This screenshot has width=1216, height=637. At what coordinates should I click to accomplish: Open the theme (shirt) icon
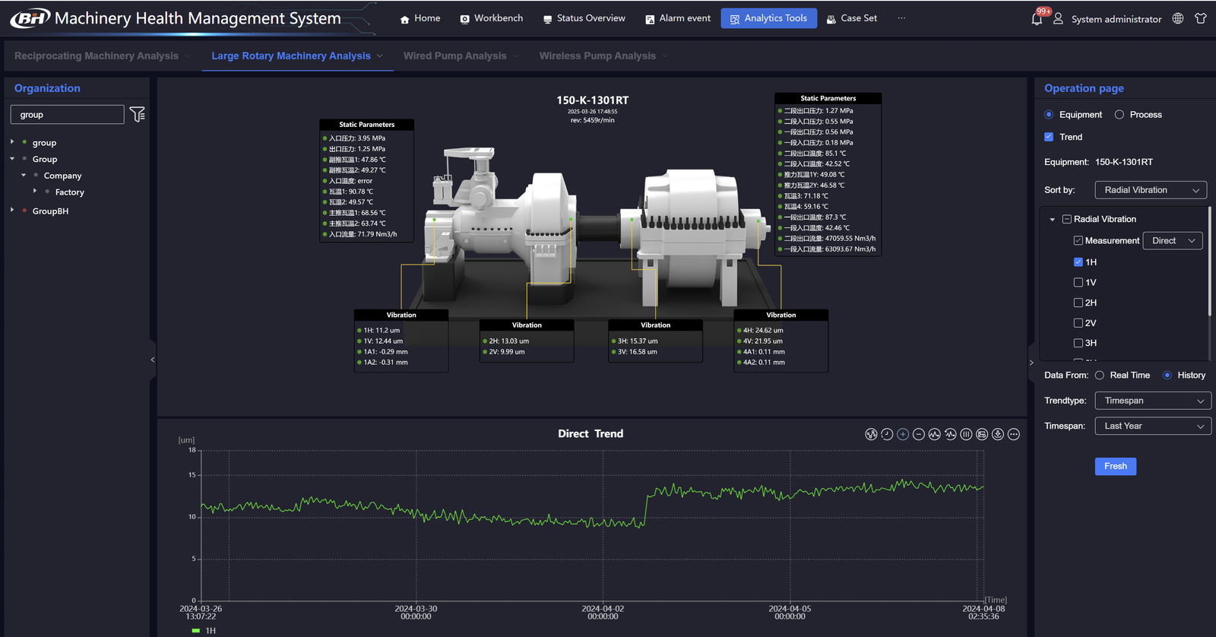(x=1201, y=18)
